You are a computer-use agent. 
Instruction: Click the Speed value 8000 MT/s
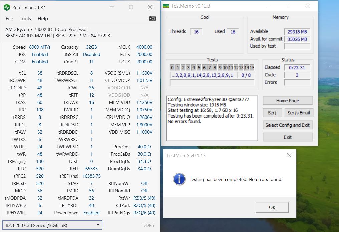40,47
